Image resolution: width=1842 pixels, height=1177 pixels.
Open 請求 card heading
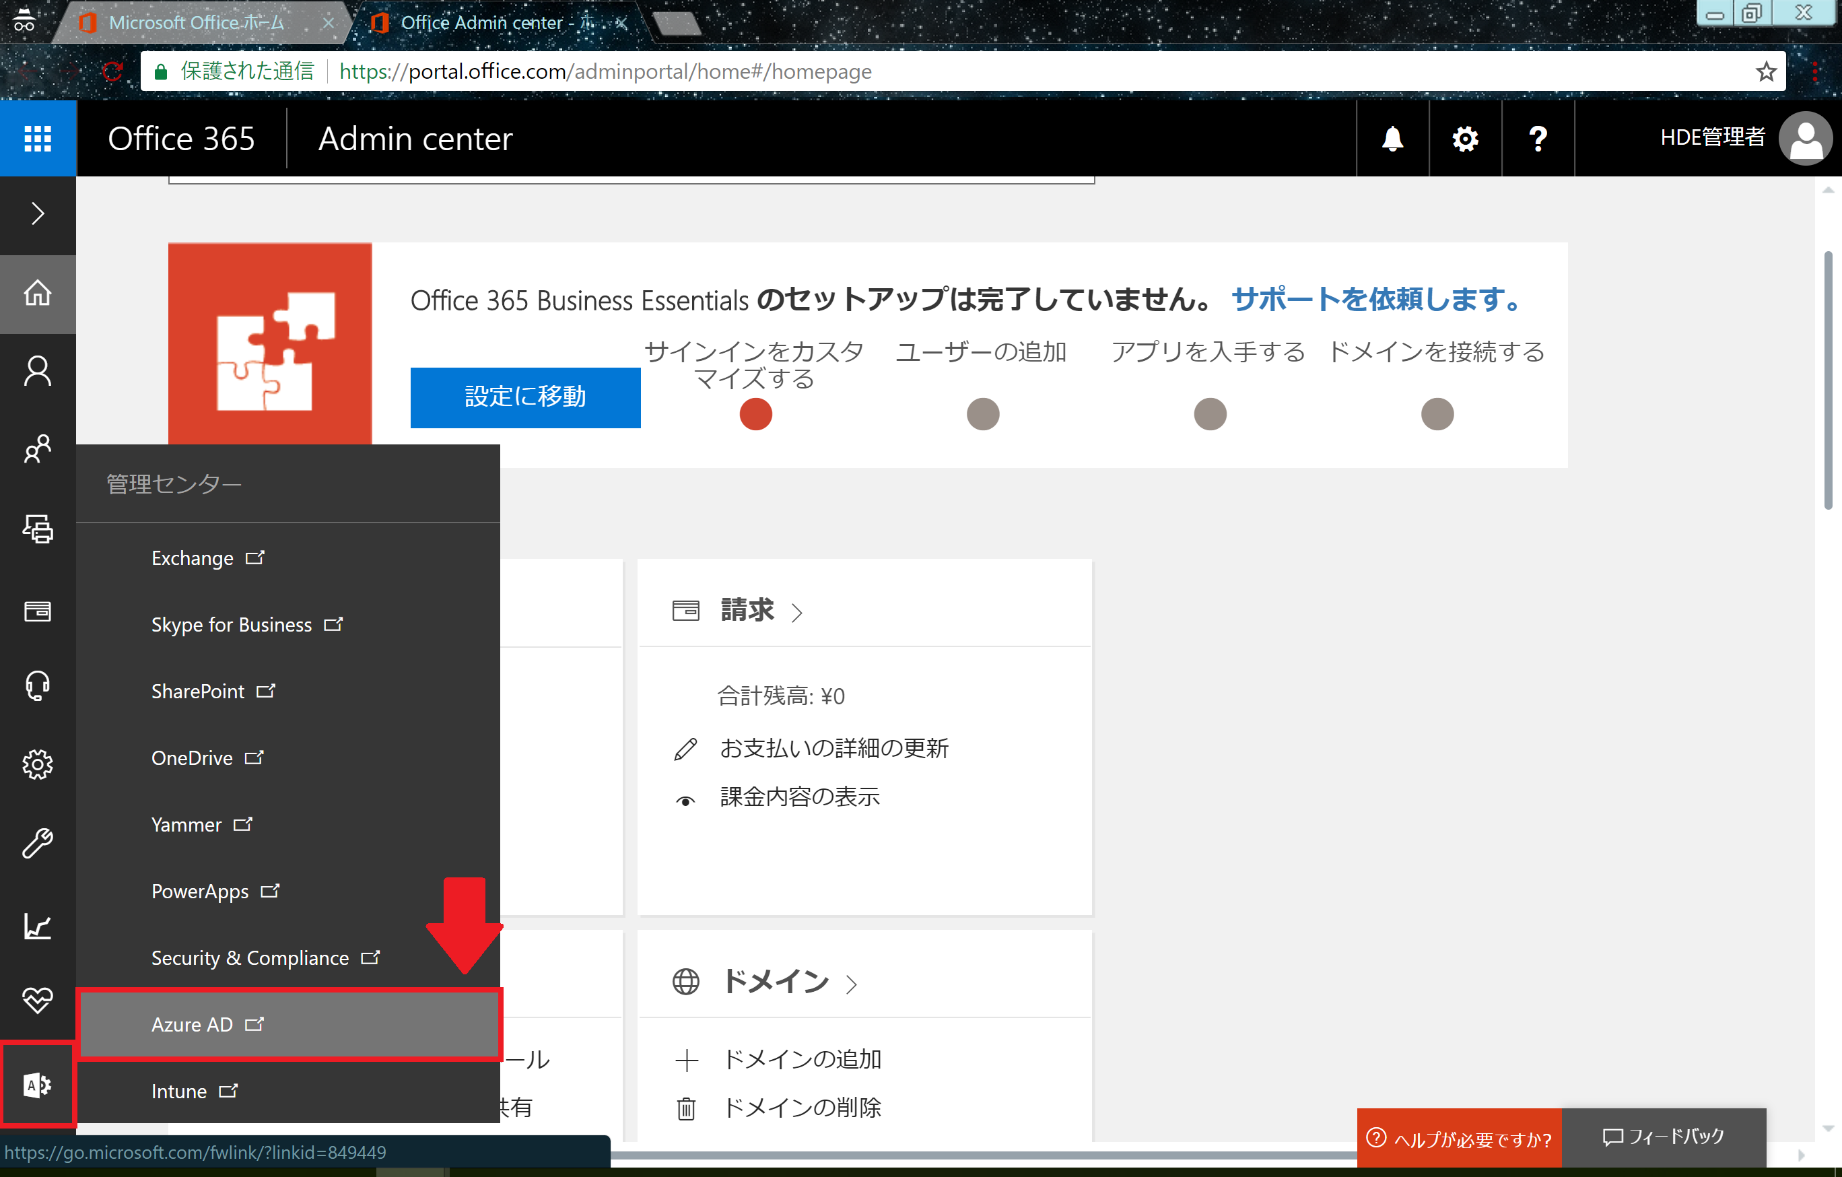(x=747, y=611)
